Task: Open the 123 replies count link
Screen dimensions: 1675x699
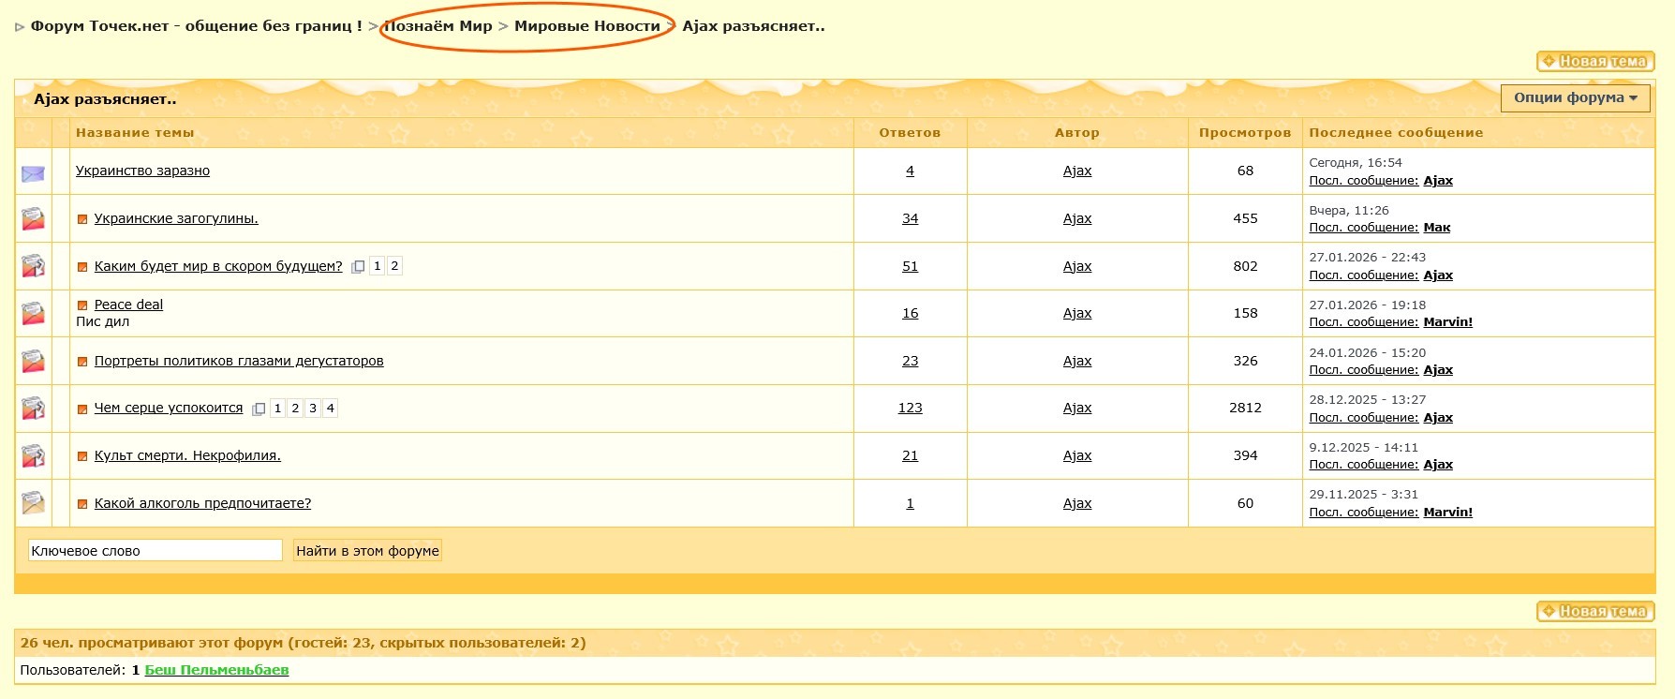Action: click(910, 409)
